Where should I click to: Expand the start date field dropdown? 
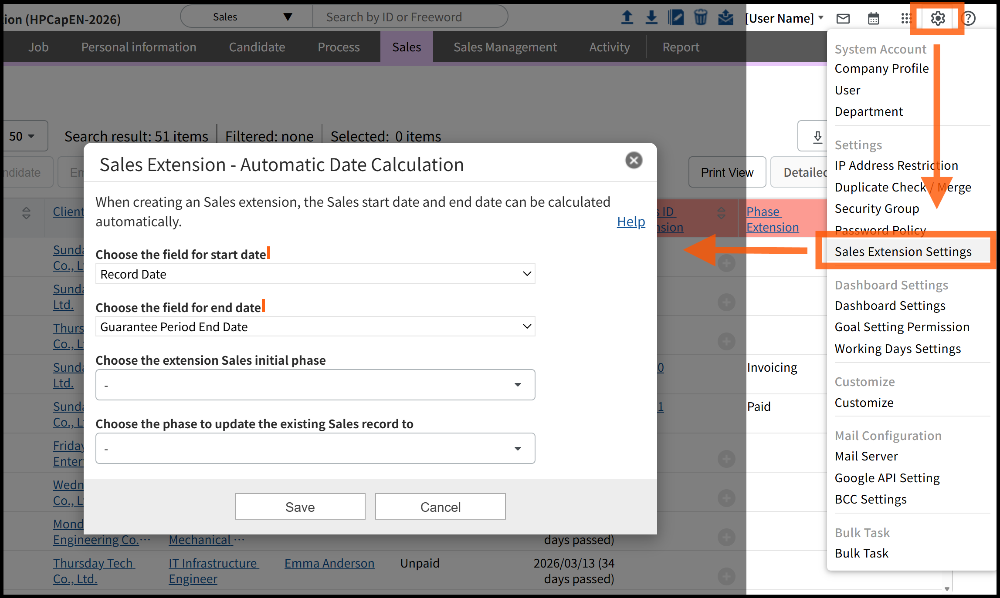click(x=315, y=274)
